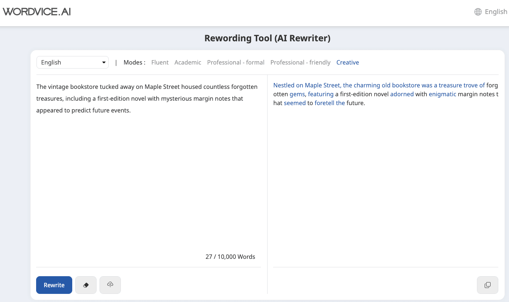Copy rewritten output using the copy icon
Screen dimensions: 509x302
[x=487, y=285]
